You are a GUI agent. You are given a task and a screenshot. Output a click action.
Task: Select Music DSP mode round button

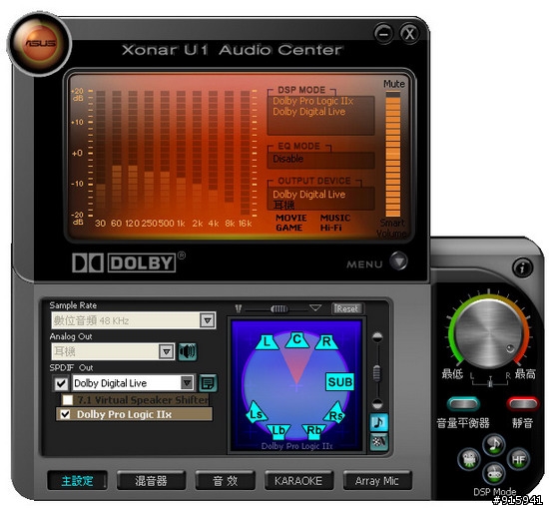[x=494, y=445]
